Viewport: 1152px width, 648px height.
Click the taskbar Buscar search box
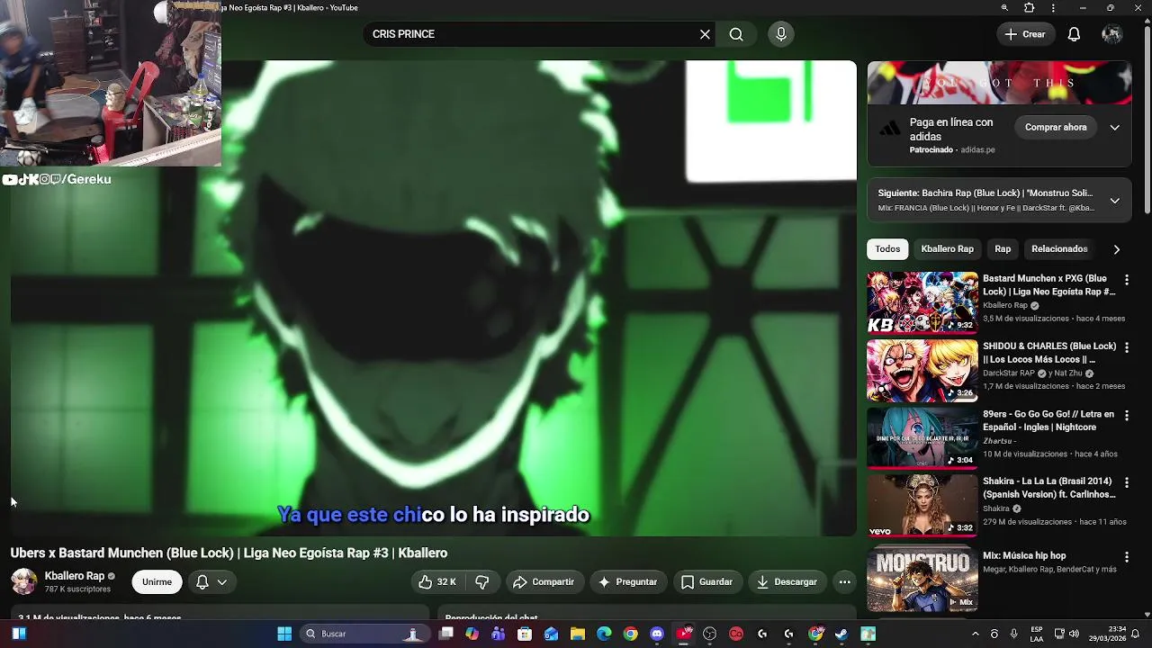click(x=364, y=634)
